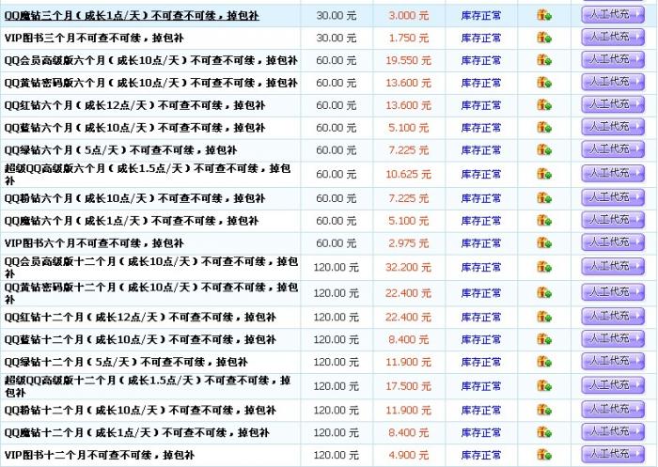Image resolution: width=658 pixels, height=467 pixels.
Task: Click gift icon in VIP图书三个月 row
Action: coord(544,38)
